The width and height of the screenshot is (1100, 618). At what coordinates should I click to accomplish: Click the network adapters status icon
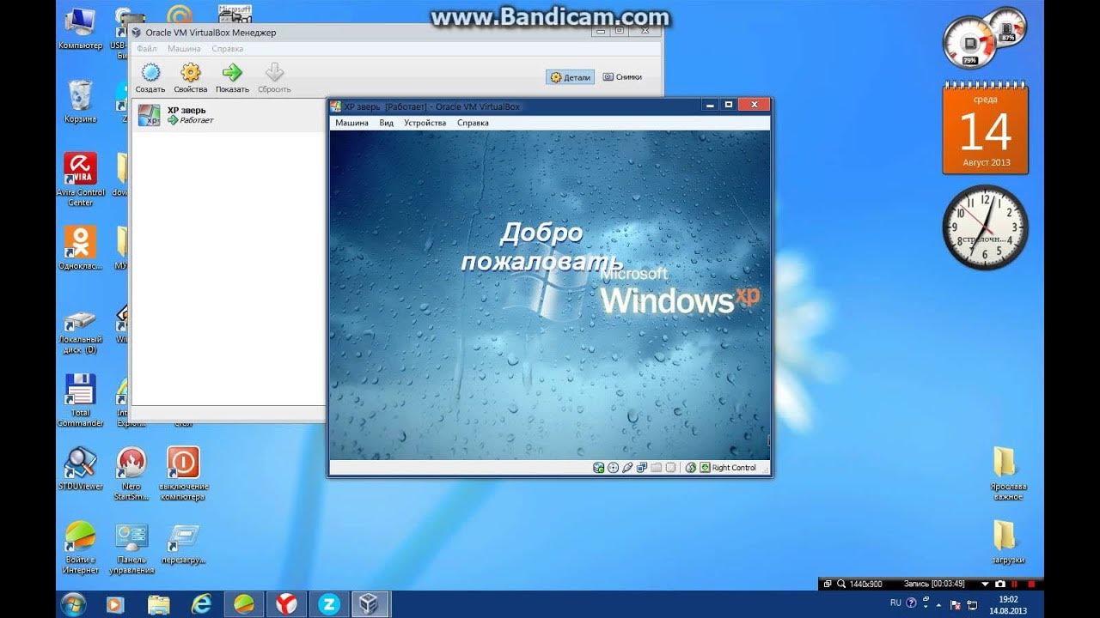click(x=642, y=468)
